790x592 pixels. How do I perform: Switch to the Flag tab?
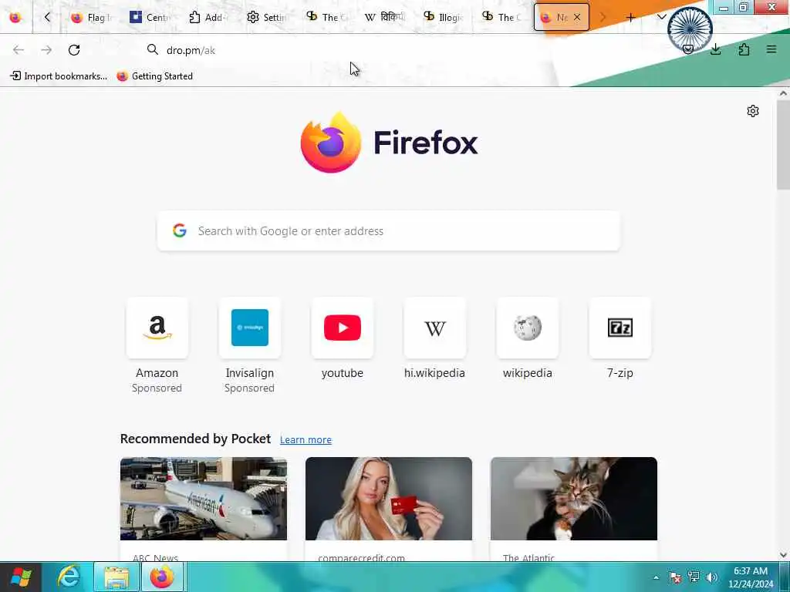(x=91, y=18)
